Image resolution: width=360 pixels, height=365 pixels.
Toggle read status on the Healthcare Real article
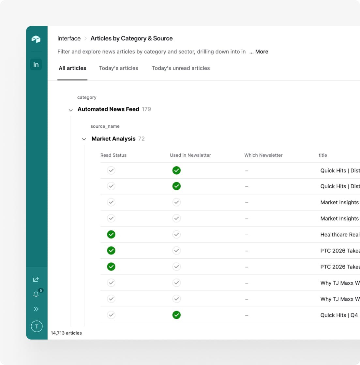click(x=111, y=234)
